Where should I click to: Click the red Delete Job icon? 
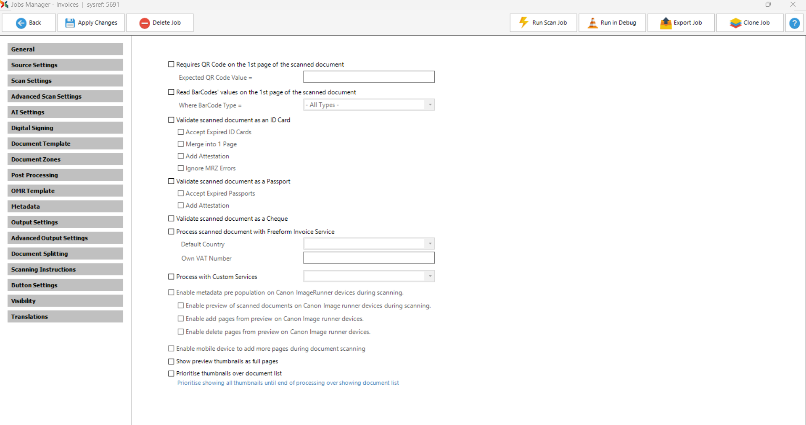145,23
